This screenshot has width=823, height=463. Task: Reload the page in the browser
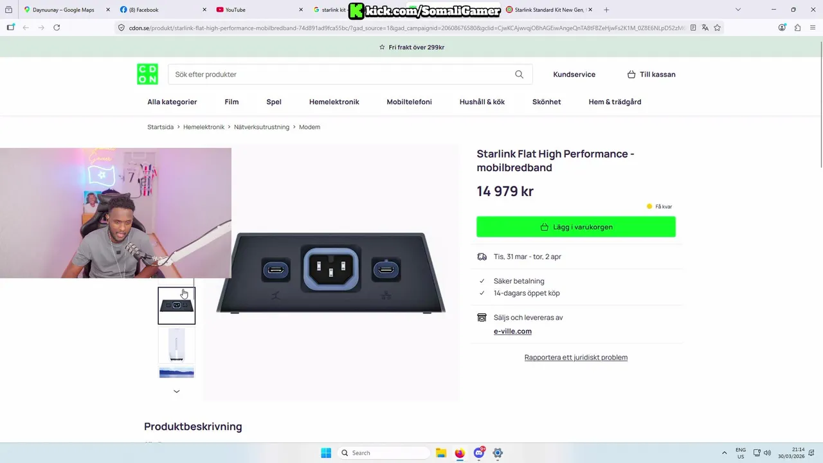point(57,28)
